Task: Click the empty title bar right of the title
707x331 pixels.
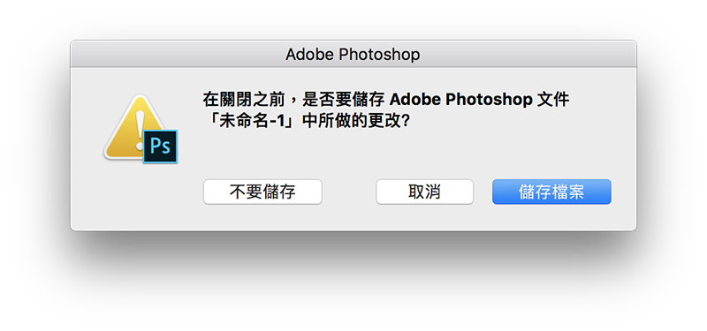Action: tap(528, 55)
